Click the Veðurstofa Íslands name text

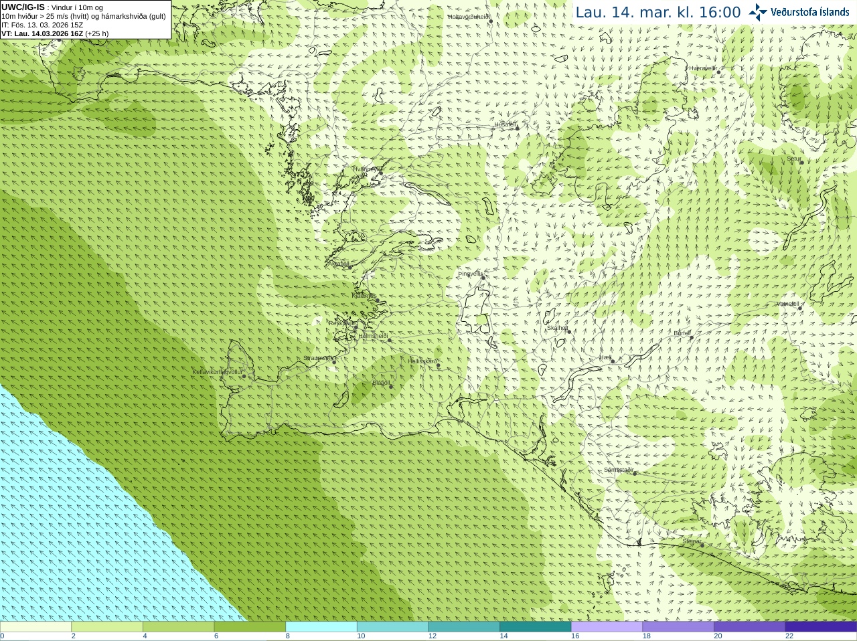(x=810, y=12)
